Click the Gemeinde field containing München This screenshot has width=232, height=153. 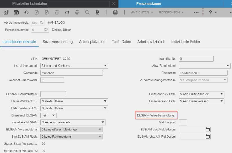[x=72, y=73]
